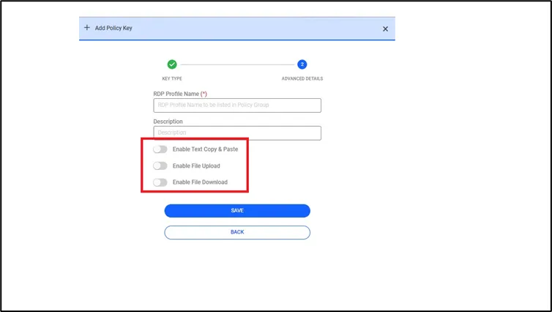
Task: Go to the completed Key Type step
Action: tap(172, 64)
